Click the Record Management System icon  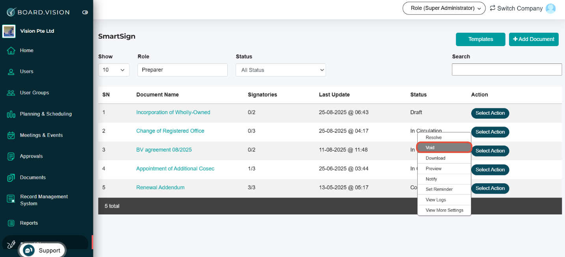11,199
